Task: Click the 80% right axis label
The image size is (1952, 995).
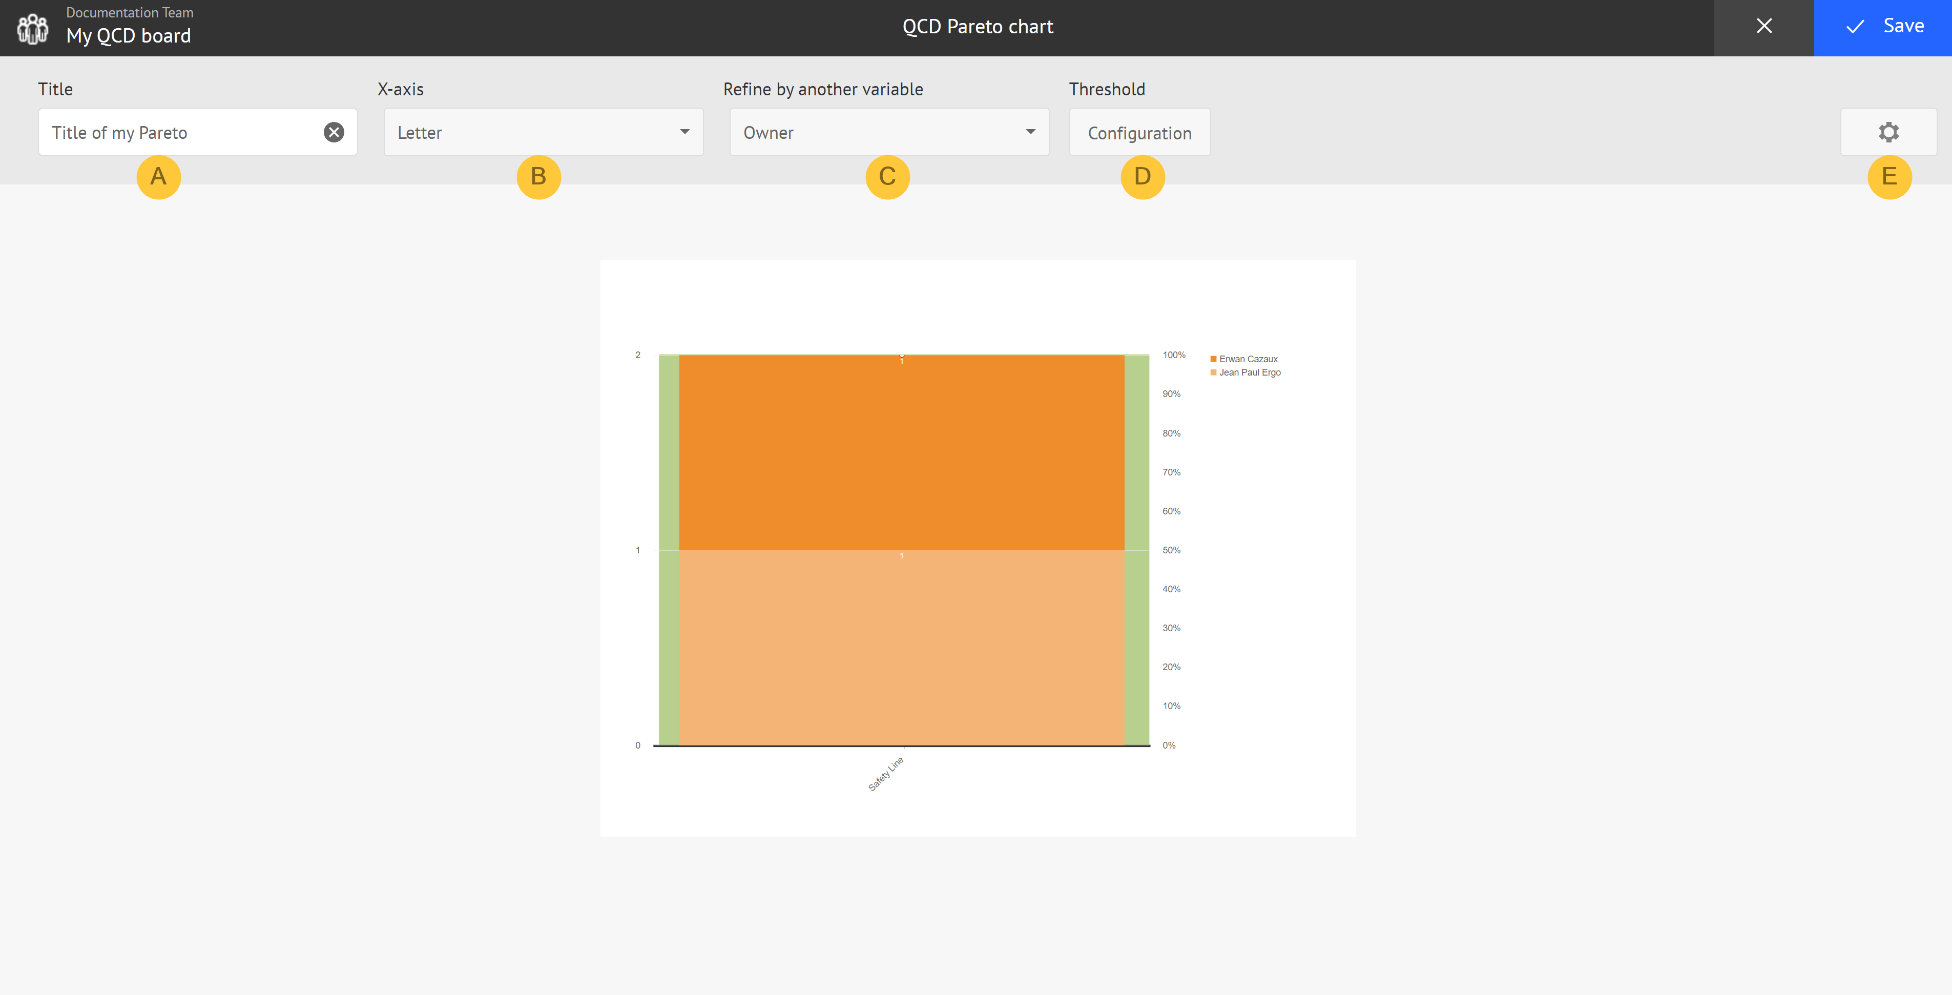Action: (x=1172, y=433)
